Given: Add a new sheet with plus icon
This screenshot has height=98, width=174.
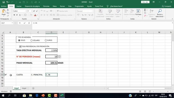Looking at the screenshot, I should 33,88.
